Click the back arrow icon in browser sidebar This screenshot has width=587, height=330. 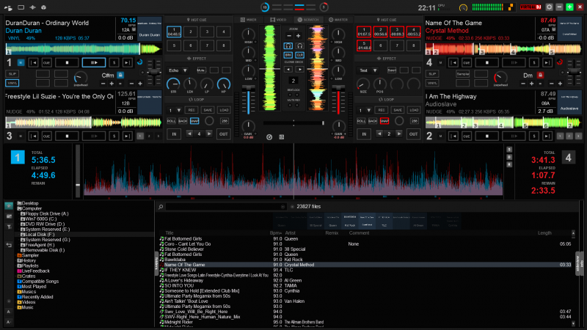pos(9,245)
